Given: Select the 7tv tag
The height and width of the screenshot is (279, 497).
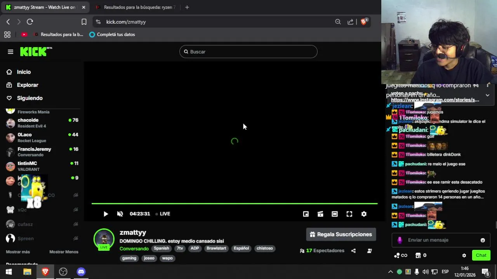Looking at the screenshot, I should click(180, 248).
